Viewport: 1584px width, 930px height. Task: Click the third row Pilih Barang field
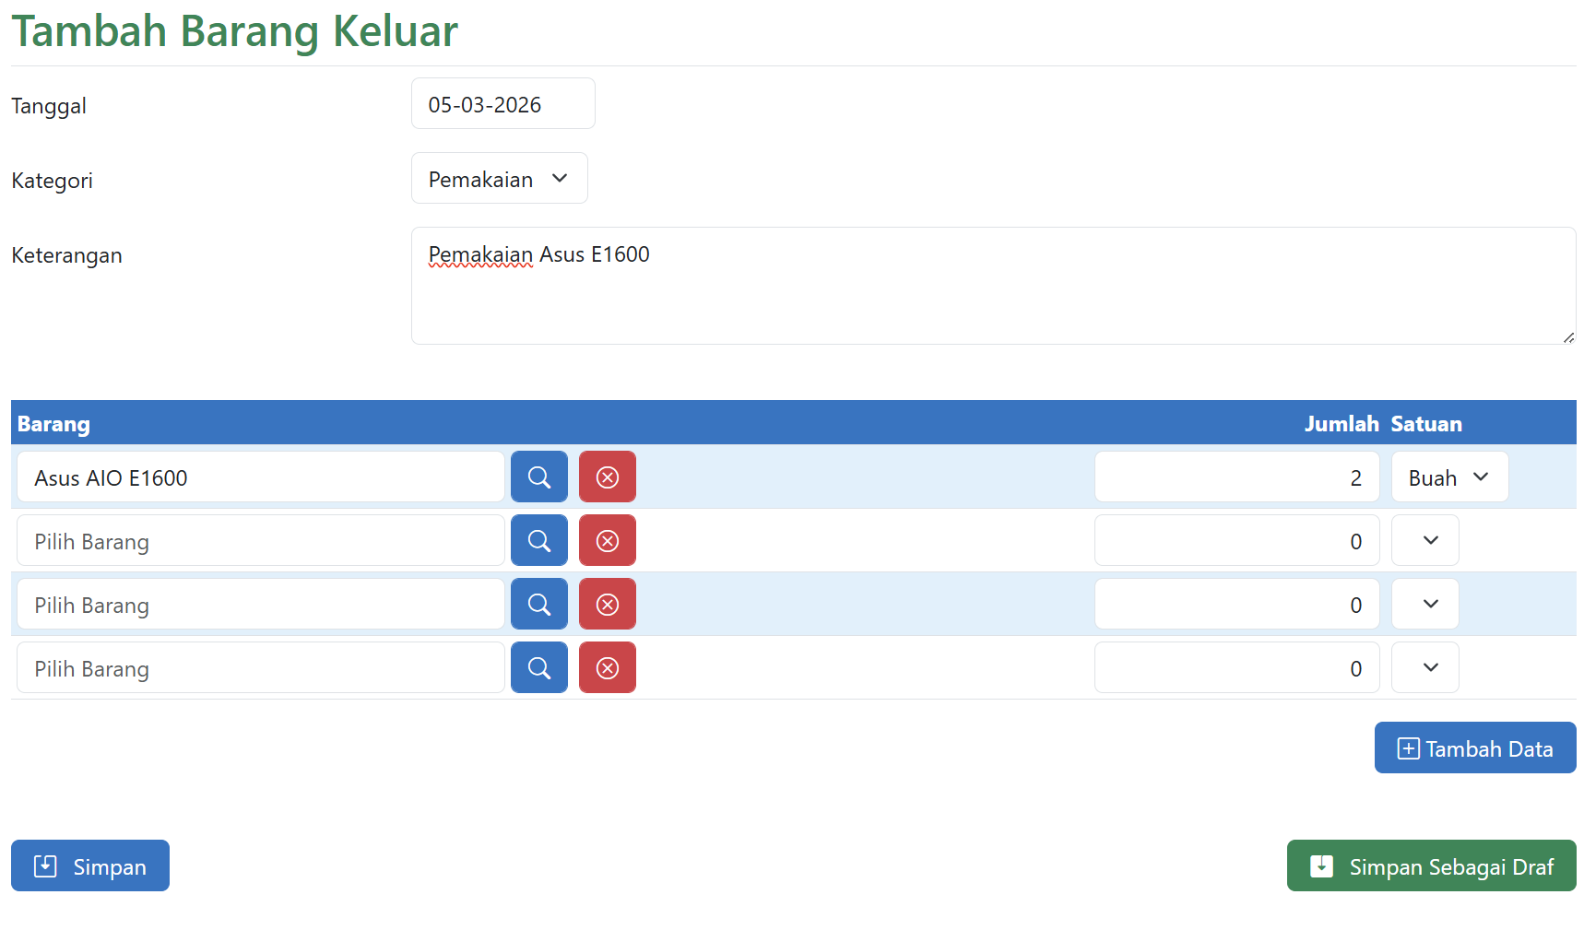pyautogui.click(x=261, y=604)
